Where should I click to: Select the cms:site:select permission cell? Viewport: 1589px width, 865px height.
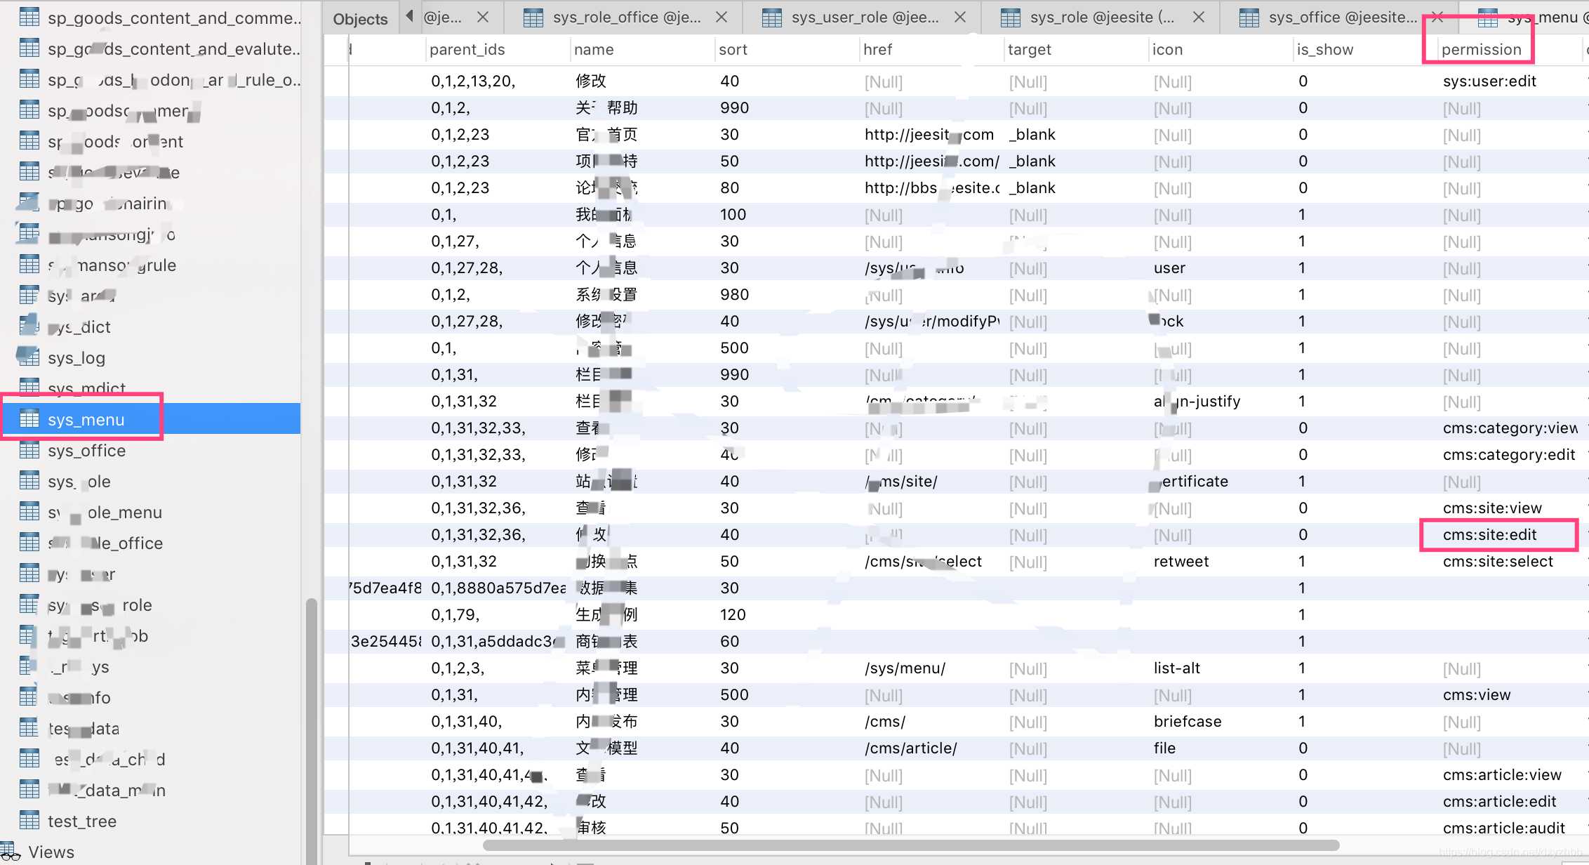[x=1509, y=561]
